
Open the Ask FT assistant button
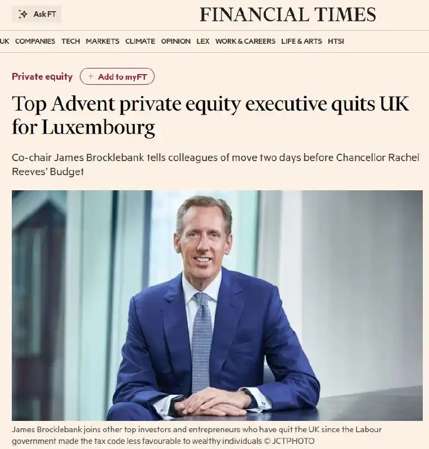click(37, 14)
